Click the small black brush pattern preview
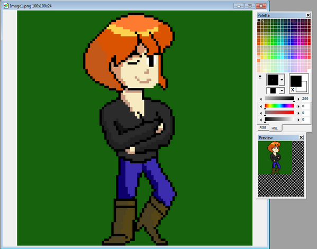 click(273, 91)
